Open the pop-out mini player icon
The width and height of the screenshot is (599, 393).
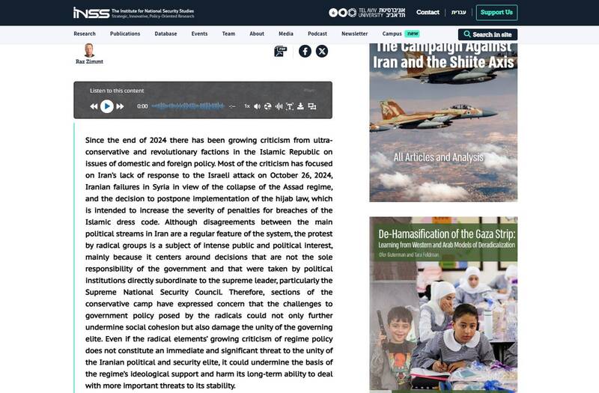312,106
